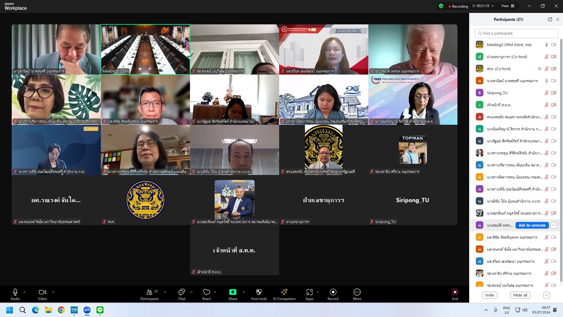
Task: Toggle the Video camera on or off
Action: coord(42,294)
